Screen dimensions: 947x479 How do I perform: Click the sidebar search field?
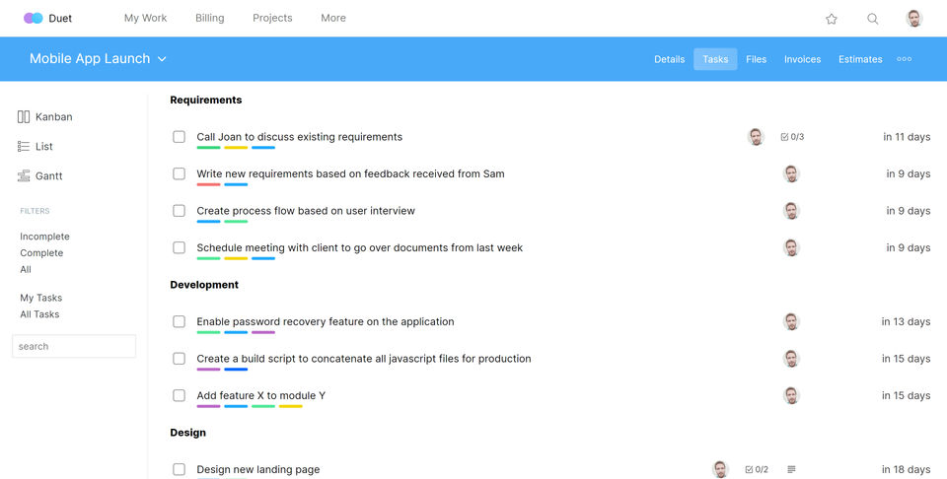pyautogui.click(x=74, y=347)
